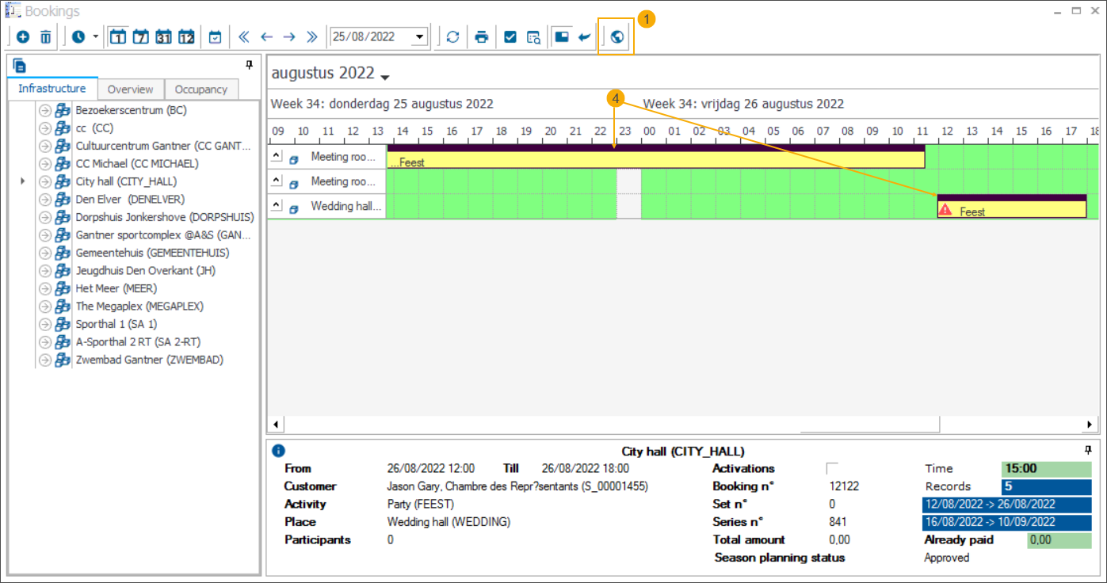Go to next day with right arrow
Viewport: 1107px width, 583px height.
pyautogui.click(x=289, y=37)
